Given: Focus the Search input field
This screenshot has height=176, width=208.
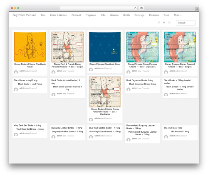Looking at the screenshot, I should 186,23.
